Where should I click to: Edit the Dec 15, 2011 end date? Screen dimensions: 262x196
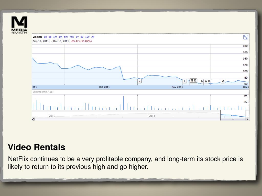coord(61,41)
